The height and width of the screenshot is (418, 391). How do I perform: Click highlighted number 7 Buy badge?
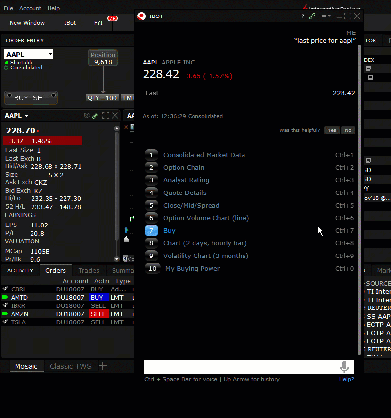151,231
